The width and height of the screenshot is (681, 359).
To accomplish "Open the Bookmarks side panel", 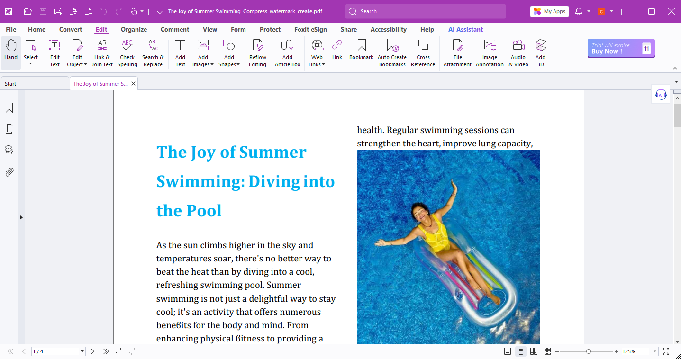I will [x=9, y=108].
